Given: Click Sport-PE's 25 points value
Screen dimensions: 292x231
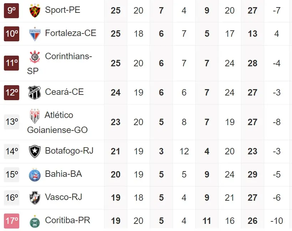Looking at the screenshot, I should coord(116,11).
